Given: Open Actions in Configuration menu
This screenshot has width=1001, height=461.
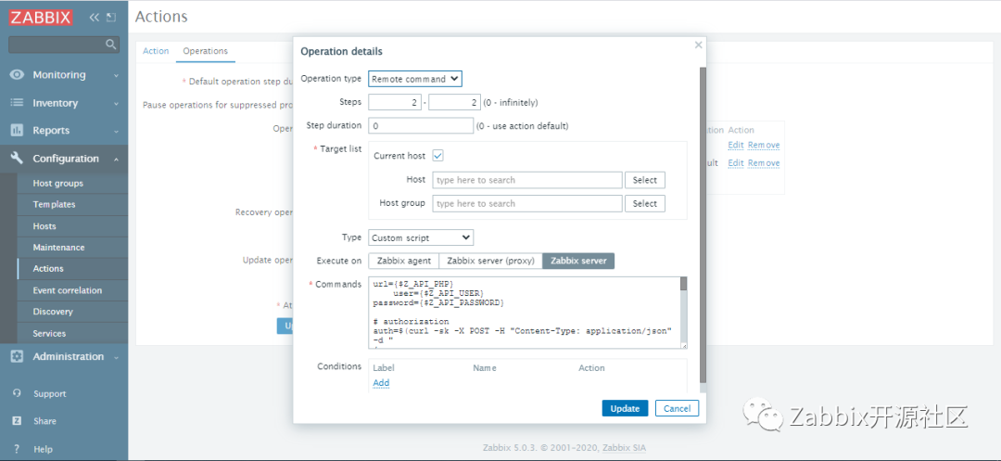Looking at the screenshot, I should [x=48, y=269].
